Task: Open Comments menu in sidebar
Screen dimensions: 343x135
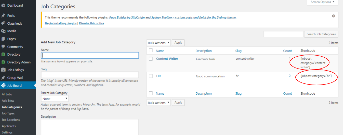Action: [x=15, y=47]
